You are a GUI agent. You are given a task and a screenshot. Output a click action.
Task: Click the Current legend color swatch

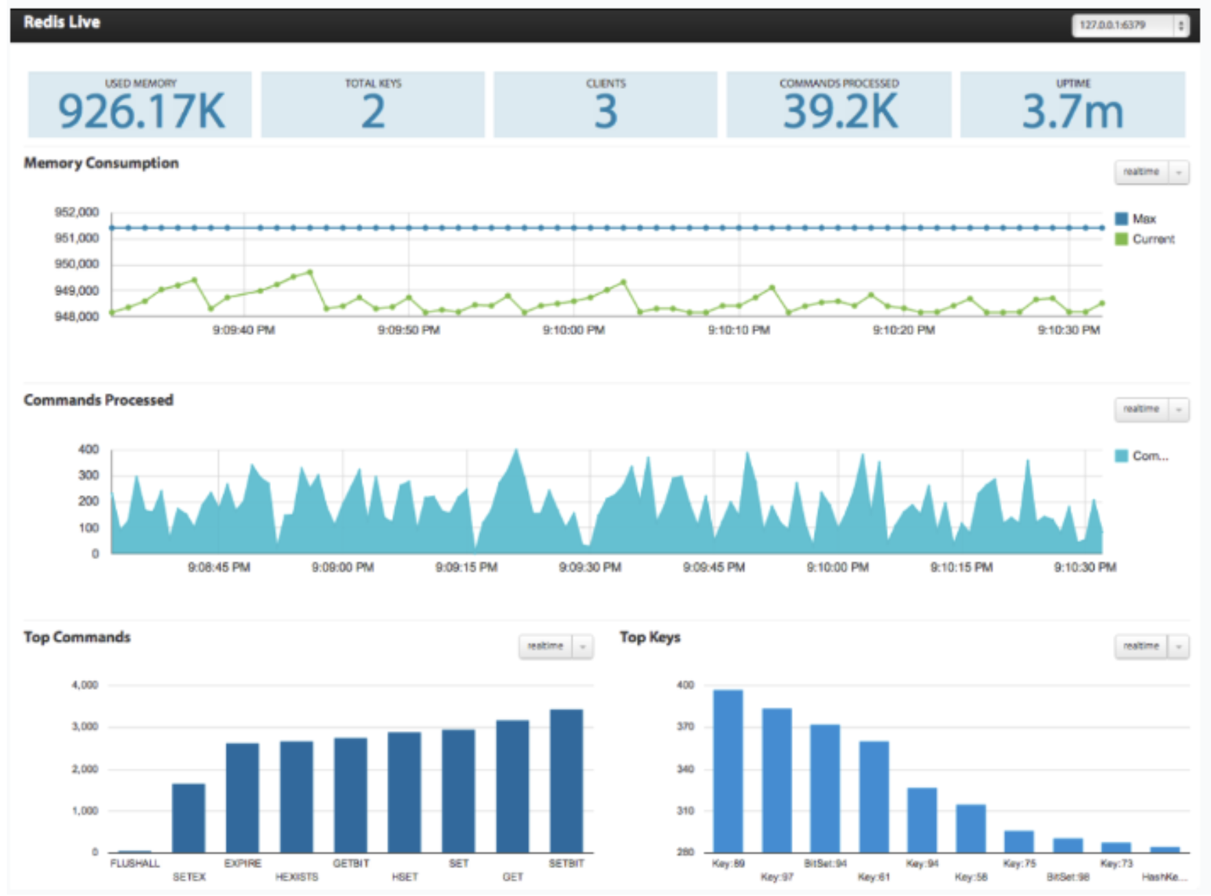pyautogui.click(x=1122, y=239)
